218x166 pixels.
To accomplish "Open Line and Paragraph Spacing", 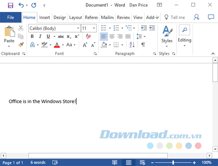I will coord(139,36).
